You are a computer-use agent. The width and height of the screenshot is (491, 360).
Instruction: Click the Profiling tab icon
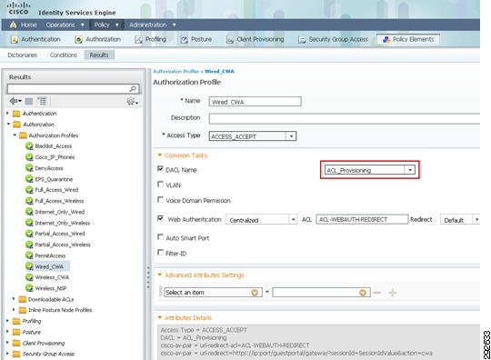click(x=138, y=39)
